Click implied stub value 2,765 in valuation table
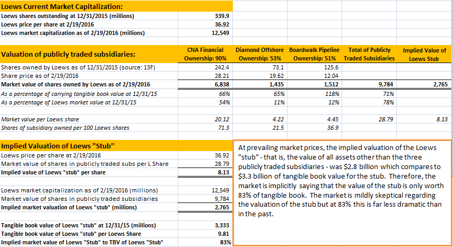Screen dimensions: 453x247 click(440, 84)
